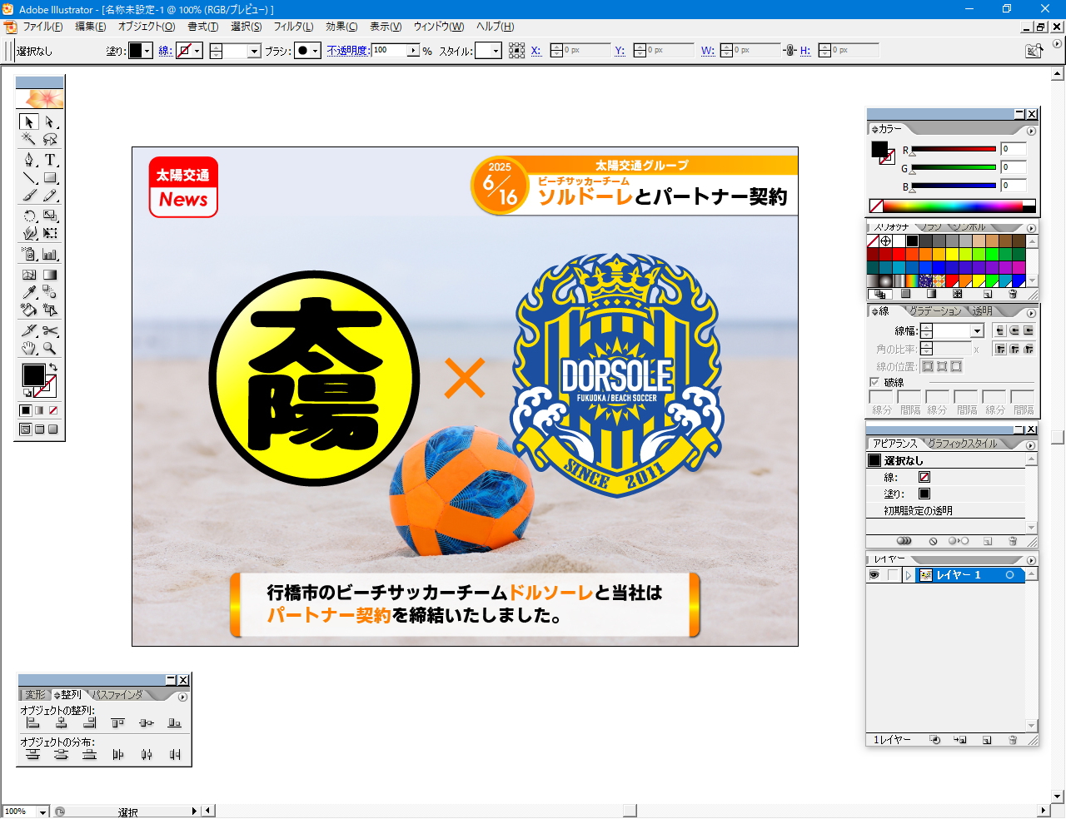1066x819 pixels.
Task: Switch to the グラフィックスタイル tab
Action: tap(963, 444)
